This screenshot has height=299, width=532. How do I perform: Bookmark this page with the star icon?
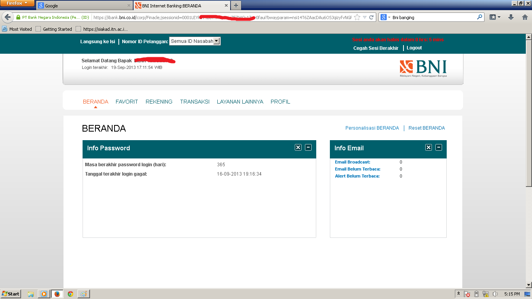pos(357,18)
